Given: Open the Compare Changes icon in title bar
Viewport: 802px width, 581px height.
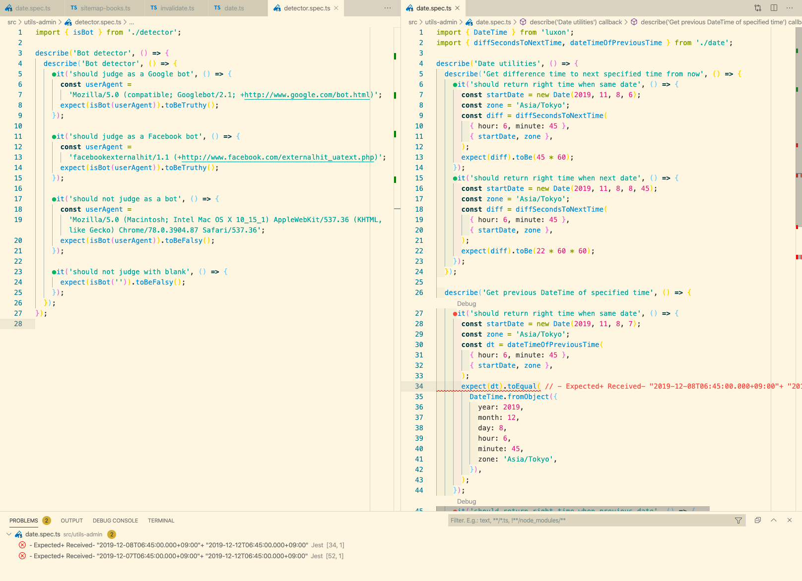Looking at the screenshot, I should coord(758,8).
